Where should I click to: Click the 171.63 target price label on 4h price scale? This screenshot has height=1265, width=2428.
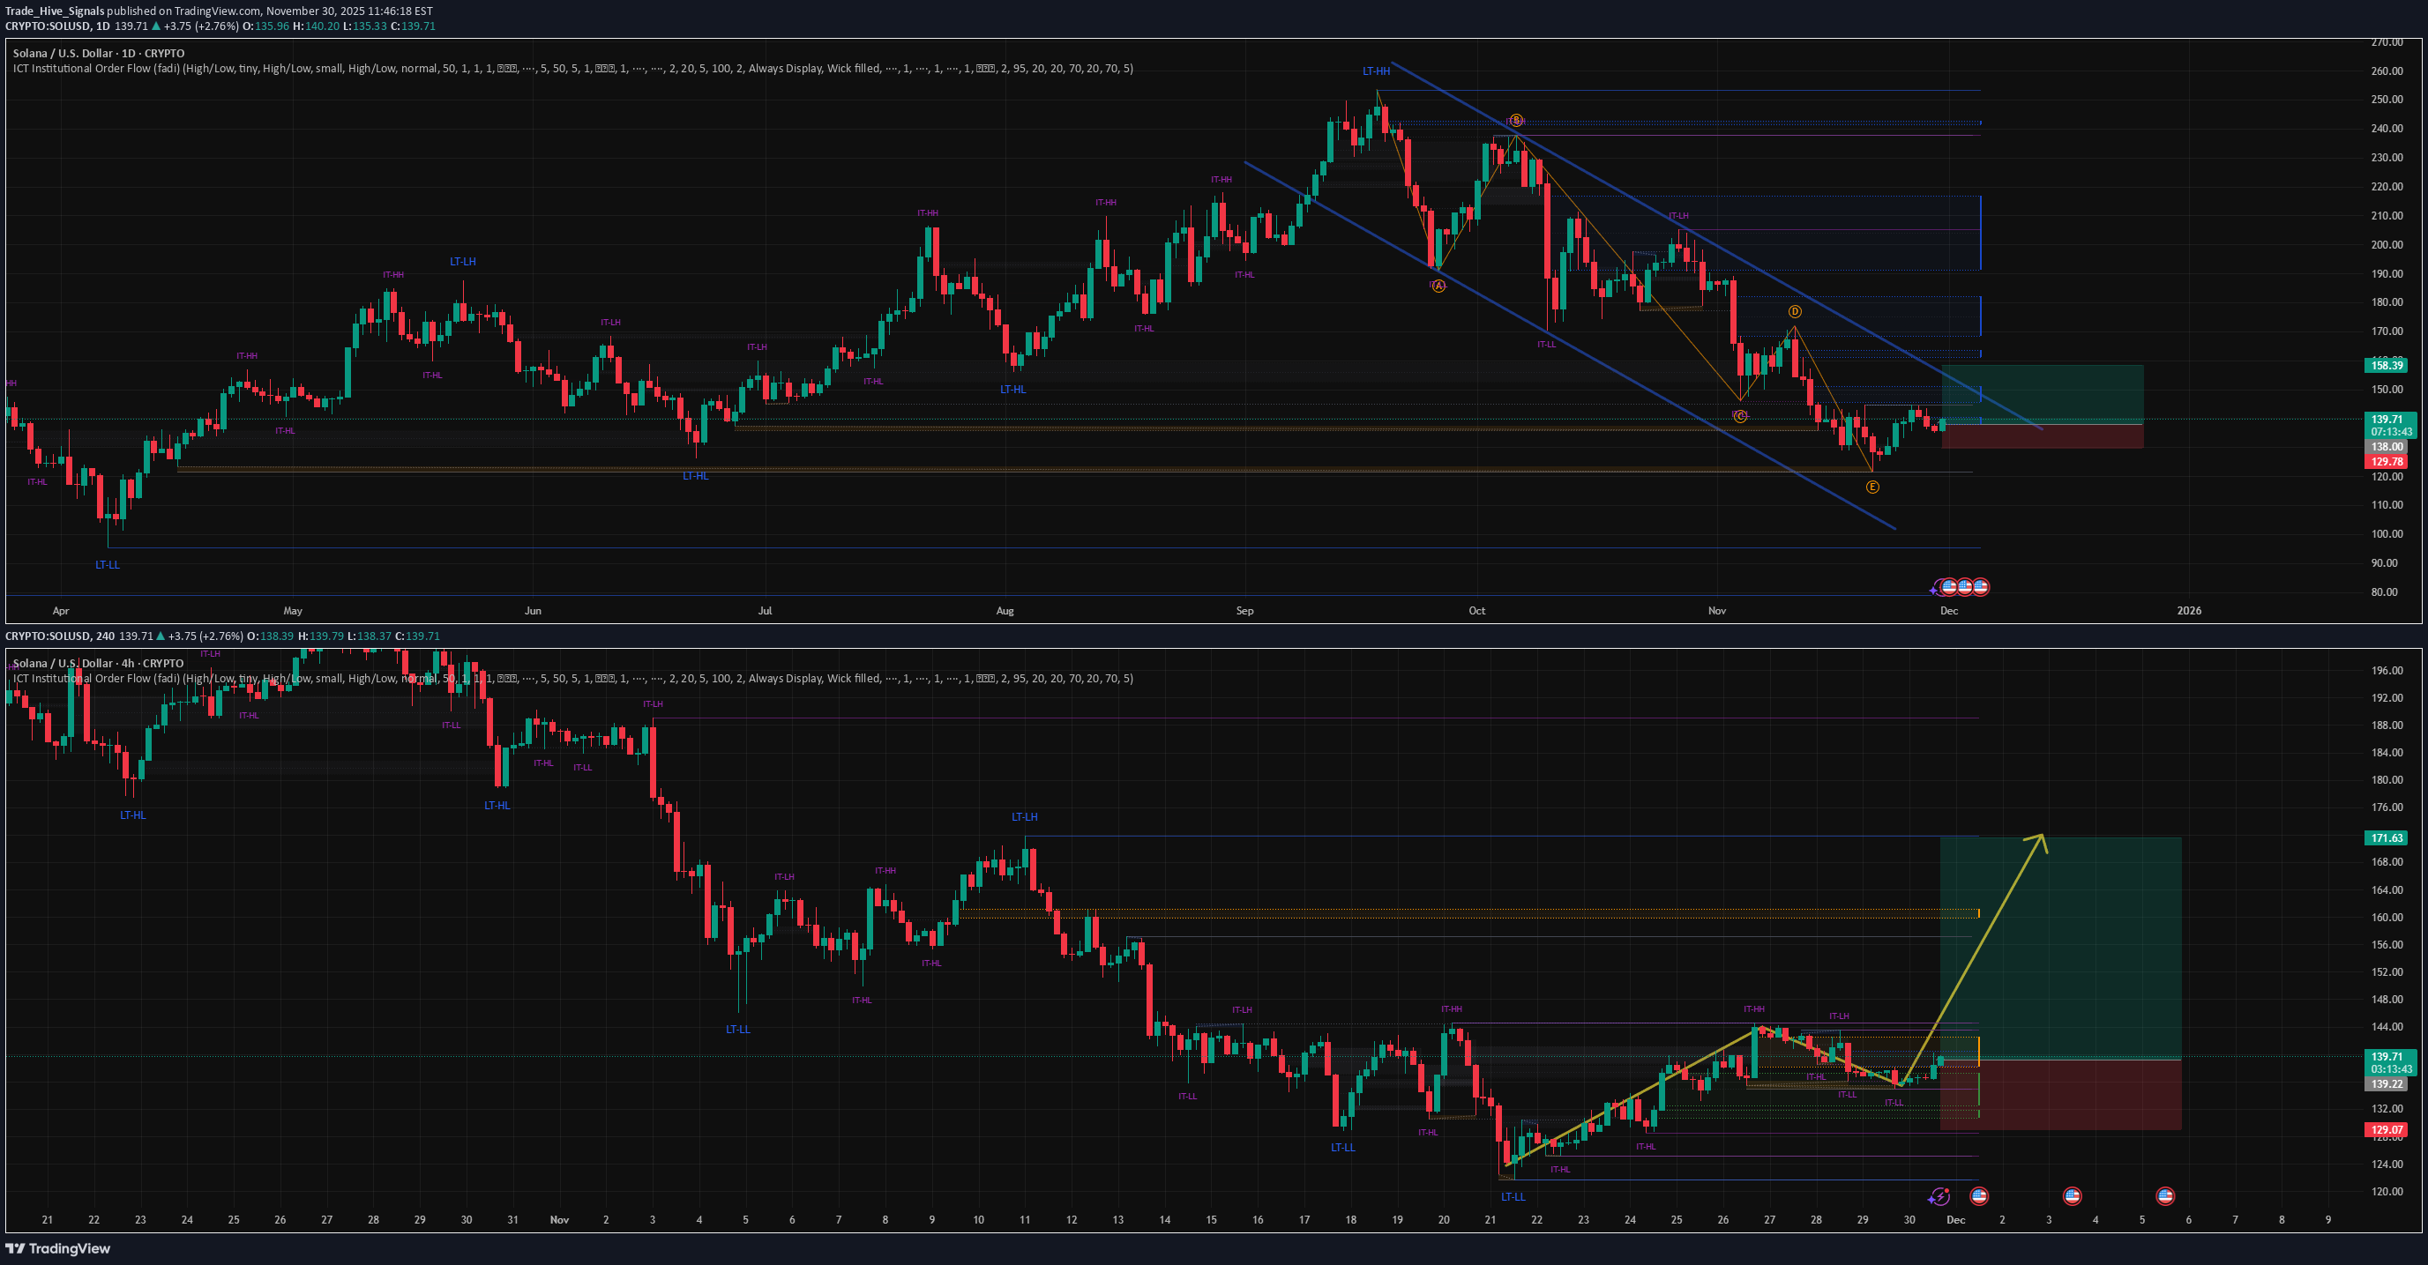tap(2387, 837)
